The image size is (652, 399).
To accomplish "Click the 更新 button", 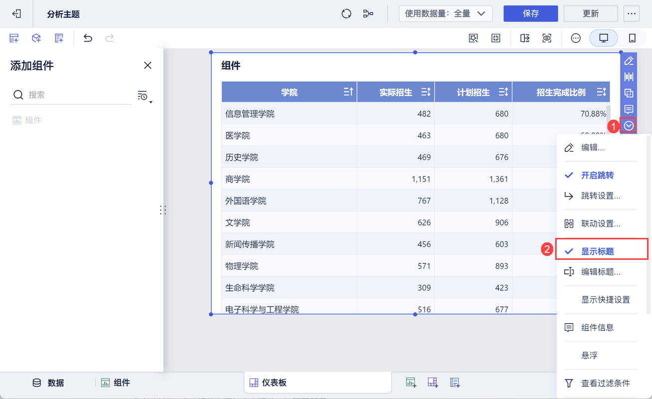I will 591,14.
